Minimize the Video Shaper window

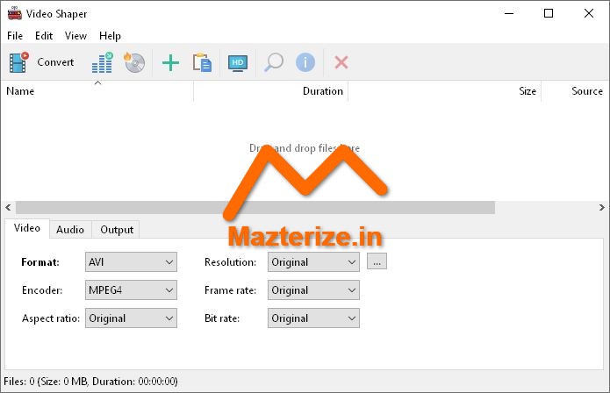click(509, 14)
